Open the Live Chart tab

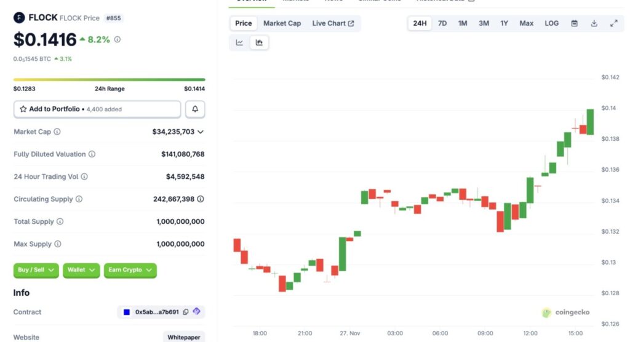coord(333,23)
